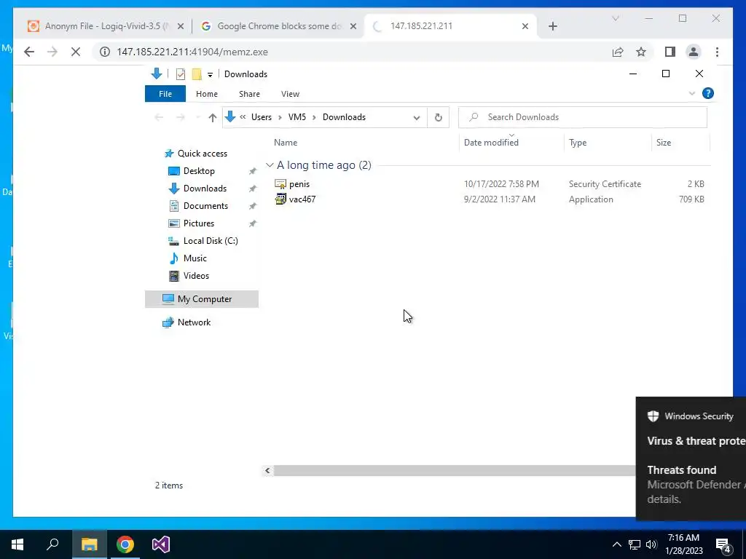
Task: Open Downloads in the navigation pane
Action: point(205,189)
